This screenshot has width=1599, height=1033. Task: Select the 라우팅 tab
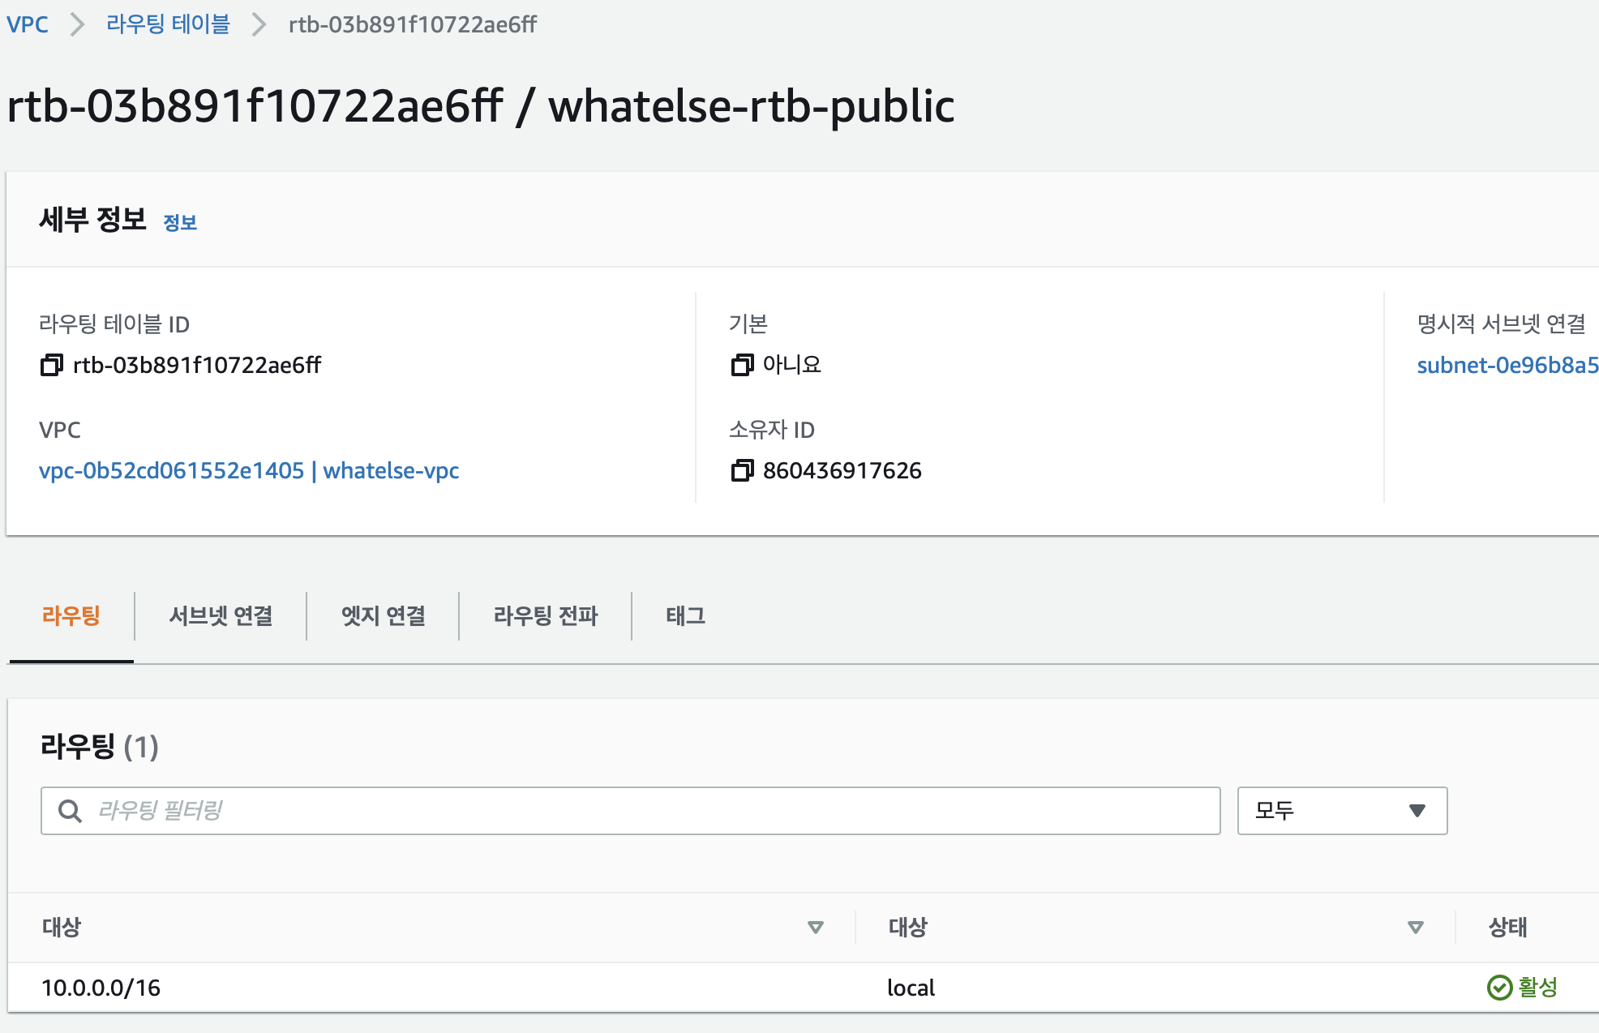(71, 616)
